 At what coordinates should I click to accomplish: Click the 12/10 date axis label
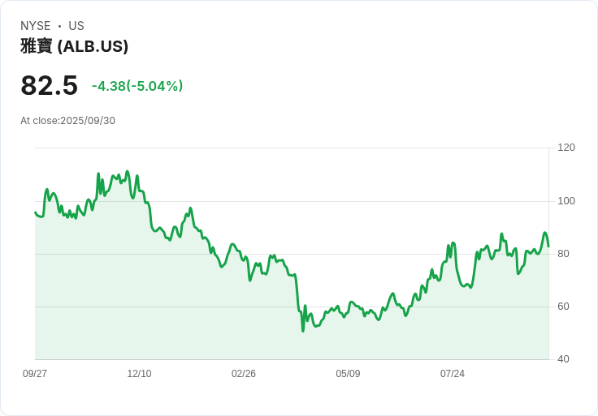(139, 374)
